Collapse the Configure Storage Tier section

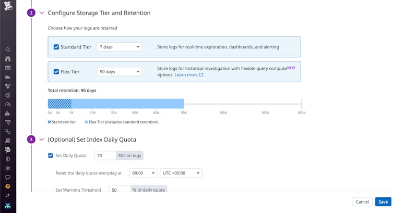pyautogui.click(x=42, y=13)
